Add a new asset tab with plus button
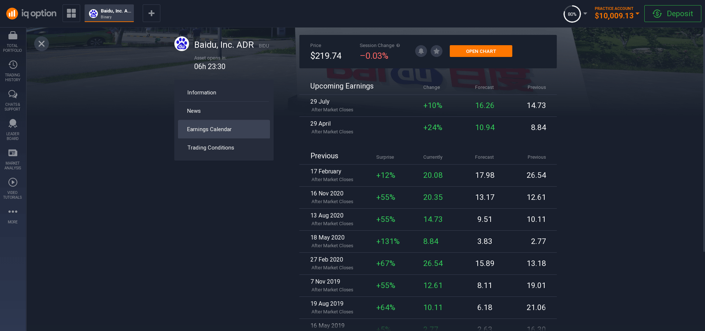 (x=152, y=13)
